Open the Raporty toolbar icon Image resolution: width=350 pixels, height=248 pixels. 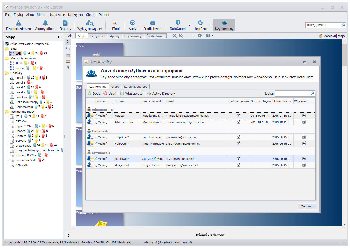point(65,23)
